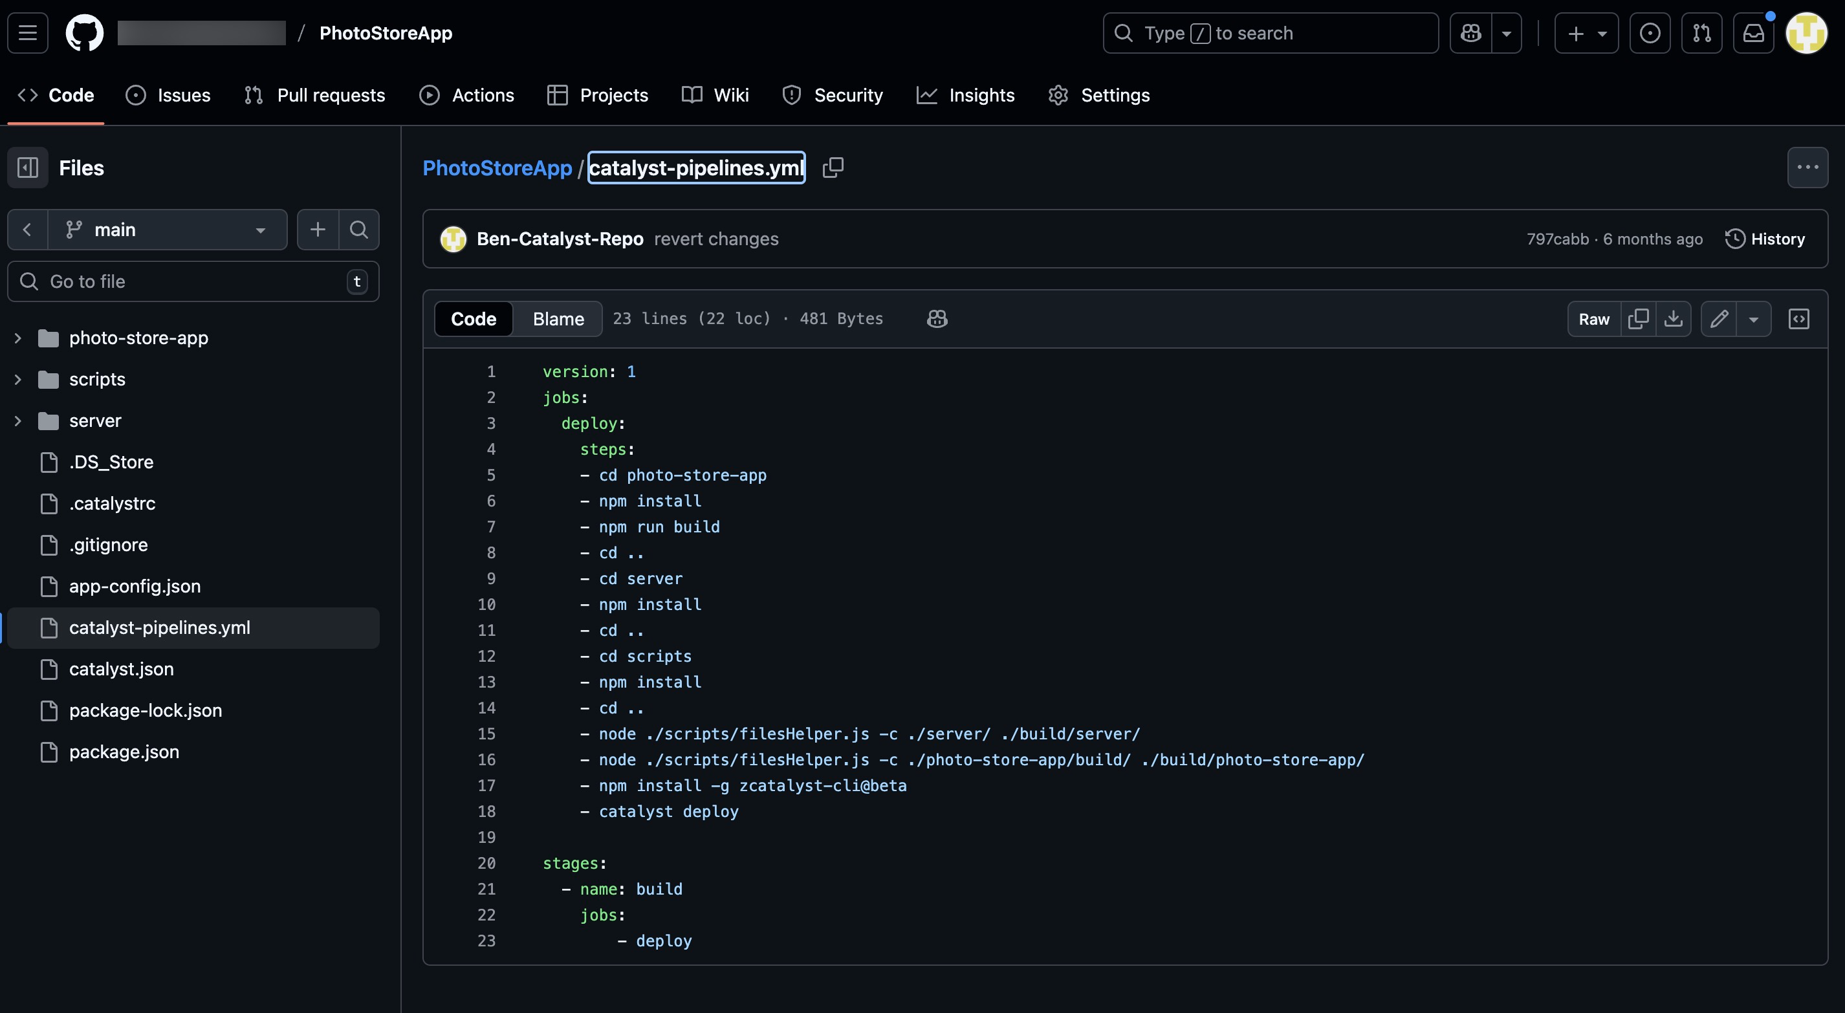
Task: Copy raw file contents
Action: (x=1638, y=319)
